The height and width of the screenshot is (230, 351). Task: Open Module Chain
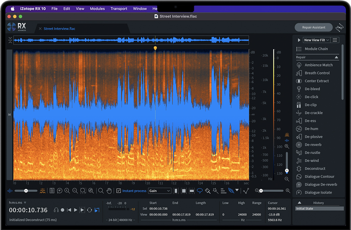coord(316,49)
